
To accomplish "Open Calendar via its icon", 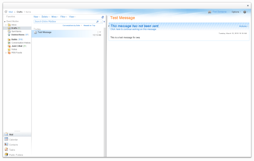I will point(6,139).
